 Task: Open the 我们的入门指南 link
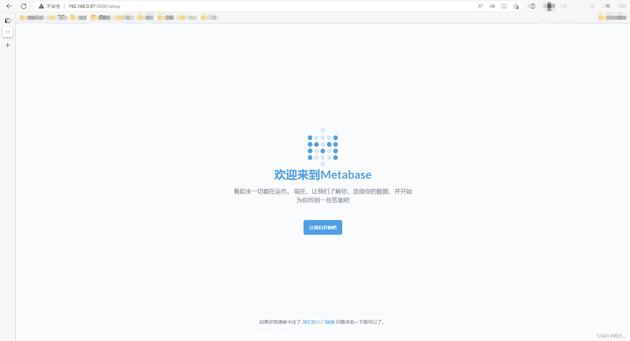318,322
